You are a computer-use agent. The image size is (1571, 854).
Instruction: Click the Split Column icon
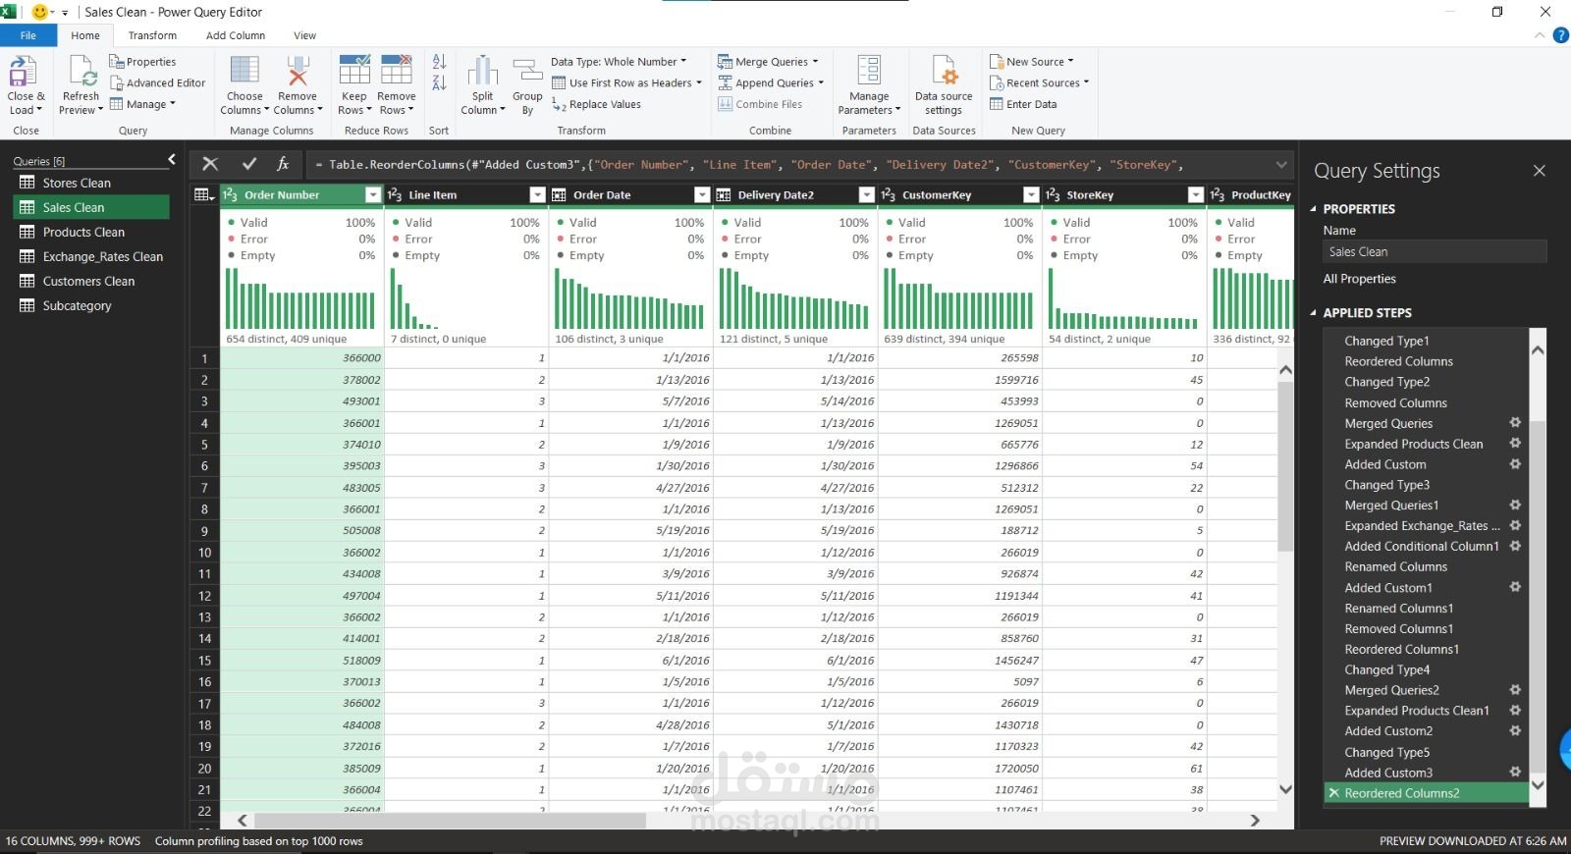[482, 73]
